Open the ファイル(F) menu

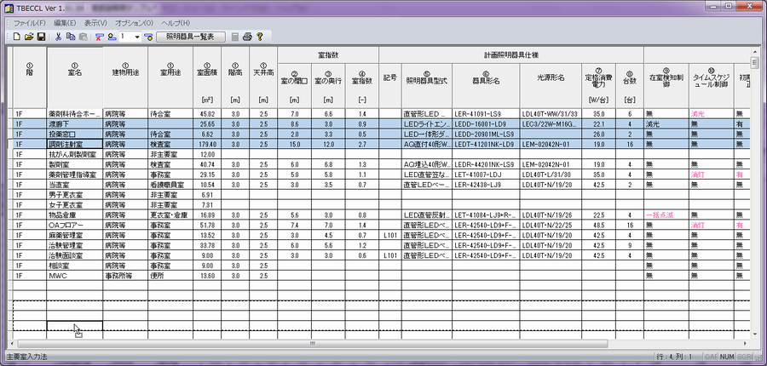click(x=31, y=22)
